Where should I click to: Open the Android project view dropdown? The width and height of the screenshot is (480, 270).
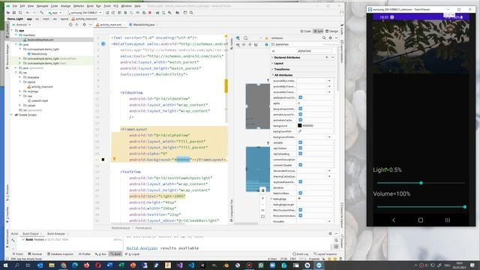click(x=21, y=25)
